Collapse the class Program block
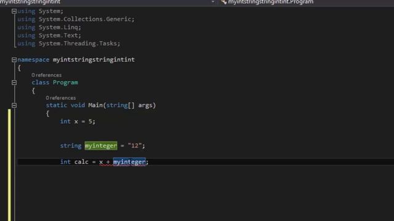This screenshot has height=221, width=394. point(14,82)
